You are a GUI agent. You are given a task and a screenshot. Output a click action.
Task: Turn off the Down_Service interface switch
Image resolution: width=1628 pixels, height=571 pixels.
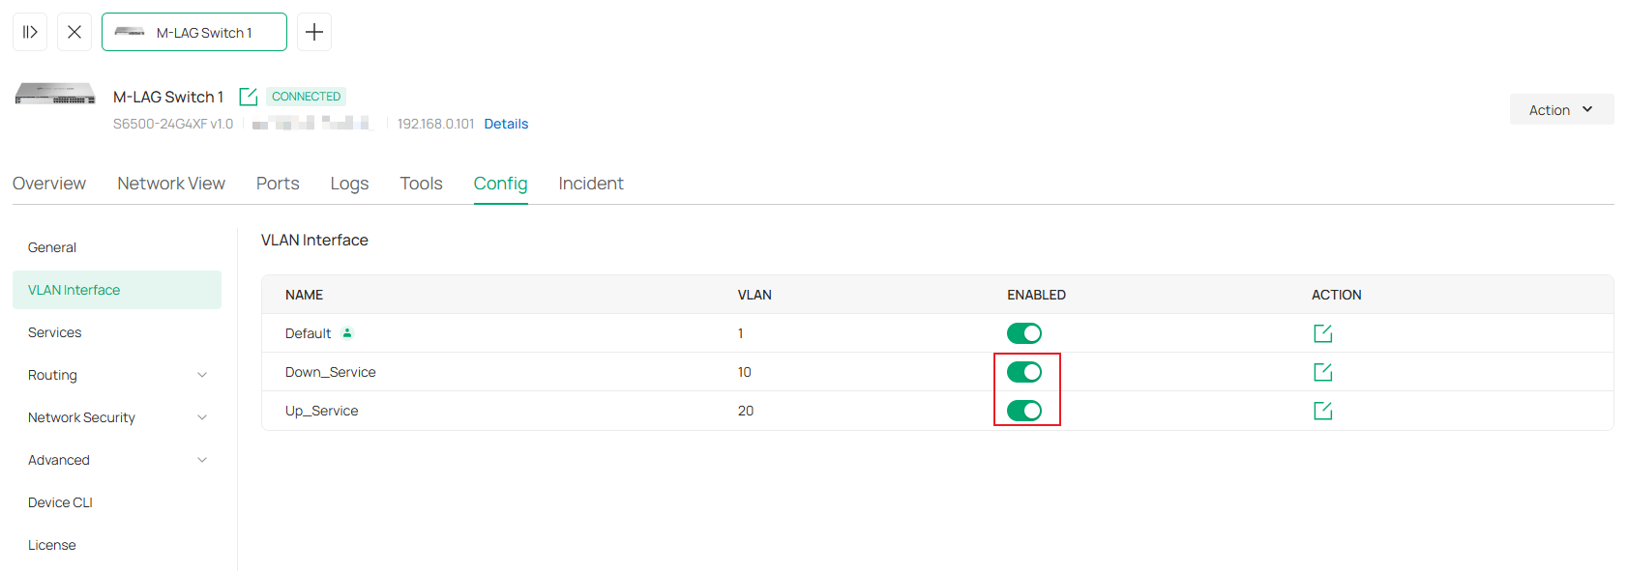(1024, 371)
